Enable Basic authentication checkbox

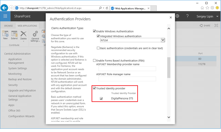point(98,48)
